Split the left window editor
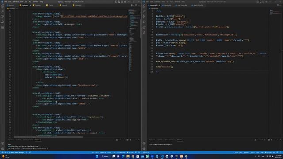Screen dimensions: 283x159 [136, 5]
